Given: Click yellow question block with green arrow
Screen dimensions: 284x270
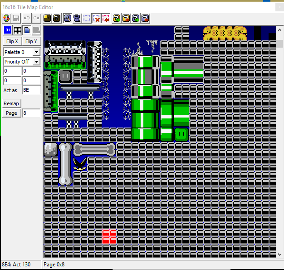Looking at the screenshot, I should pos(117,18).
